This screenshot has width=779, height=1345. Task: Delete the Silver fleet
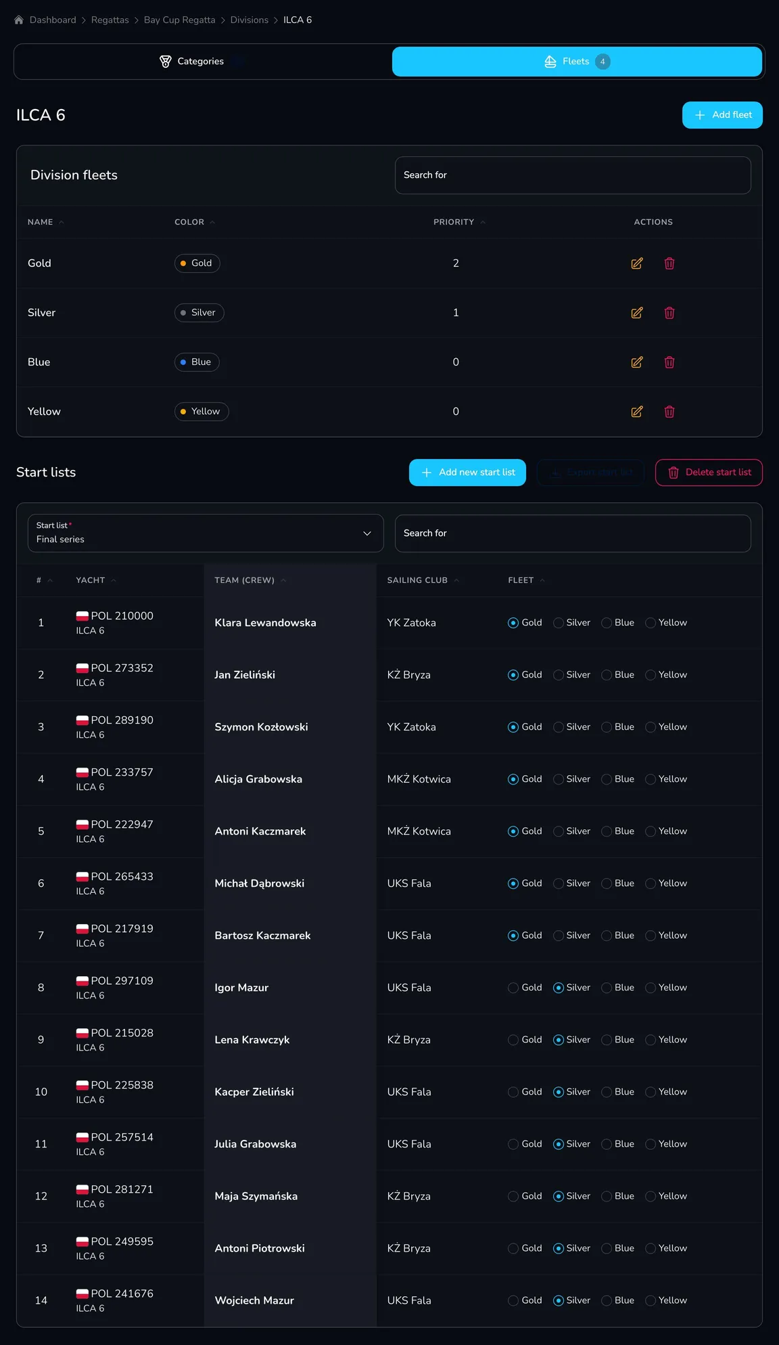(x=669, y=313)
